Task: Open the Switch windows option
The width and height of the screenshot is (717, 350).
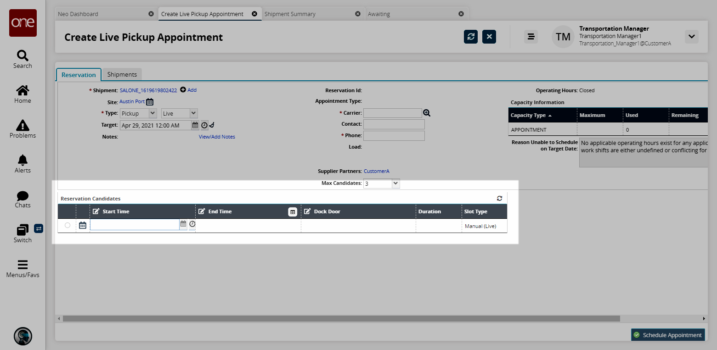Action: [23, 234]
